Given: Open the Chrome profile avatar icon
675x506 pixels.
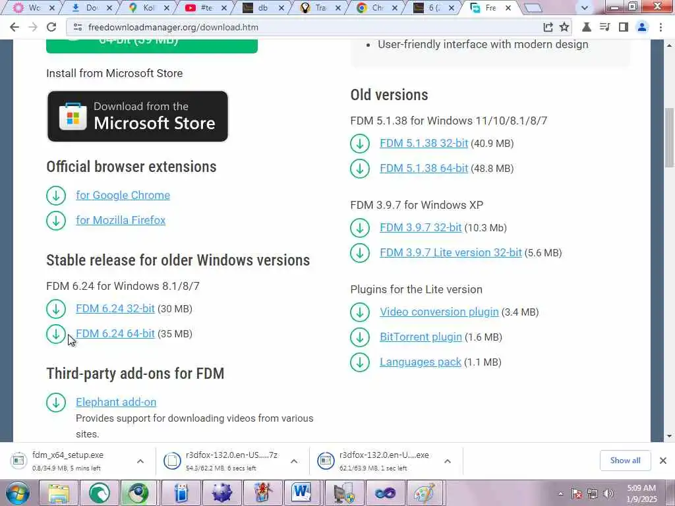Looking at the screenshot, I should pos(642,27).
